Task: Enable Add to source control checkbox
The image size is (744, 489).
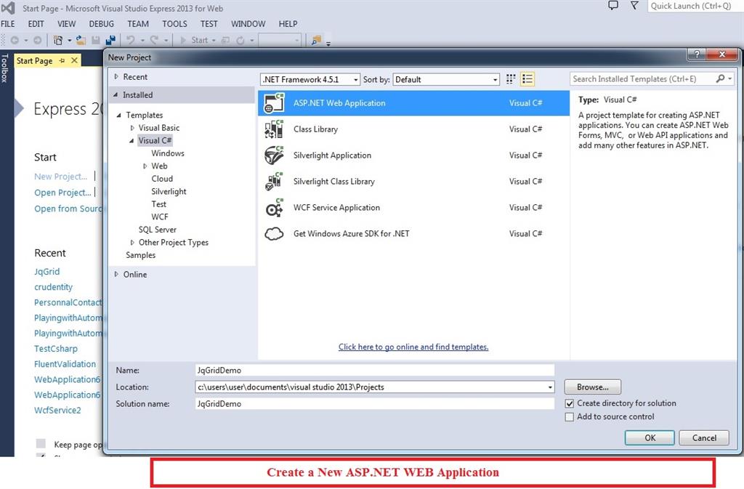Action: (570, 417)
